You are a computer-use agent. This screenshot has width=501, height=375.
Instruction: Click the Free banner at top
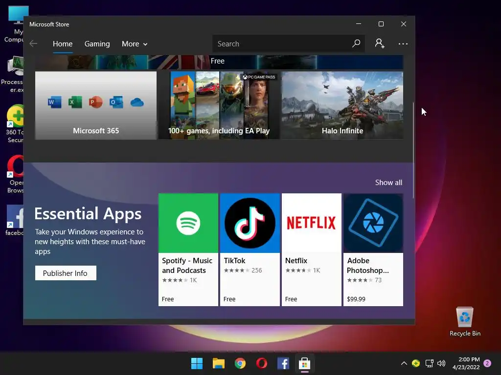[x=219, y=62]
